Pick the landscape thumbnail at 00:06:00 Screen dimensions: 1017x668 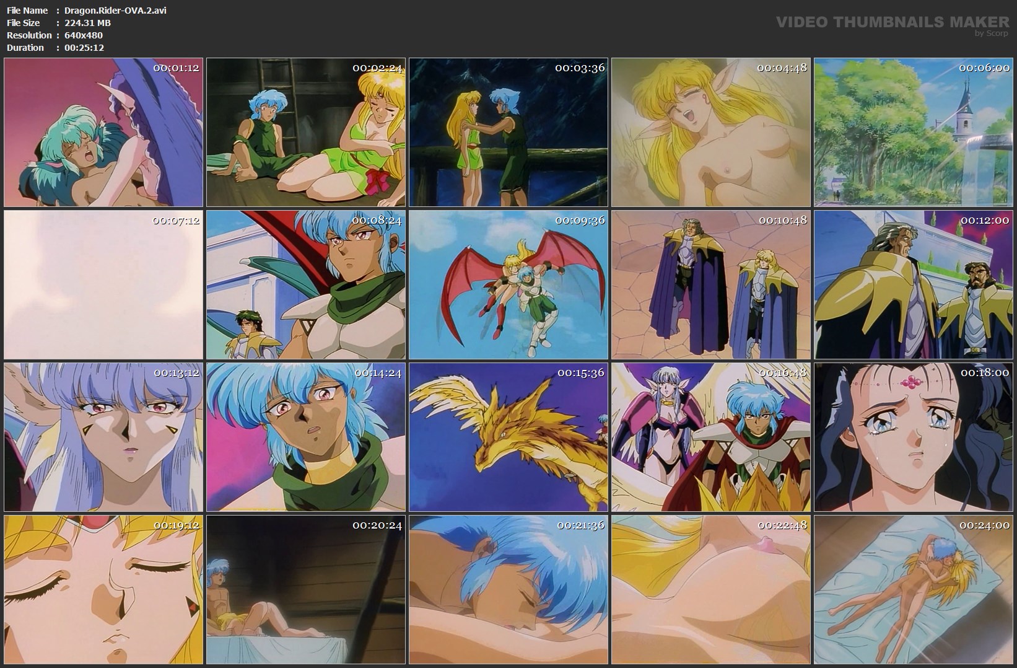click(x=914, y=133)
